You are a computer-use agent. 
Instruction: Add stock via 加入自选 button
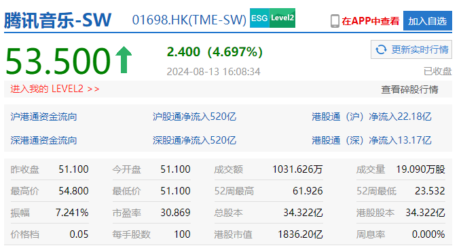pyautogui.click(x=428, y=21)
